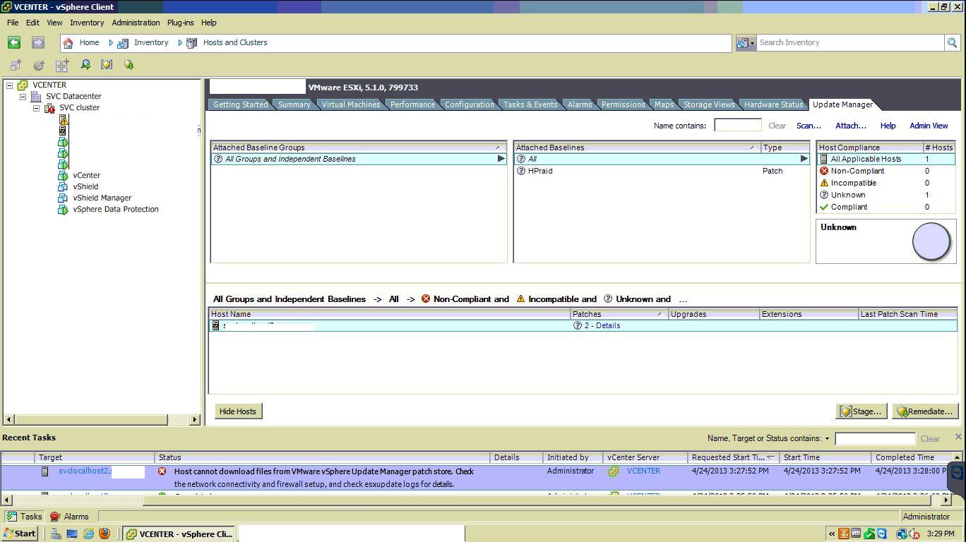Open the Admin View link
This screenshot has width=966, height=542.
click(929, 126)
